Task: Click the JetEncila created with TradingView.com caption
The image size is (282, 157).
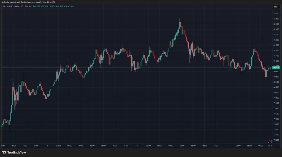Action: [x=28, y=2]
